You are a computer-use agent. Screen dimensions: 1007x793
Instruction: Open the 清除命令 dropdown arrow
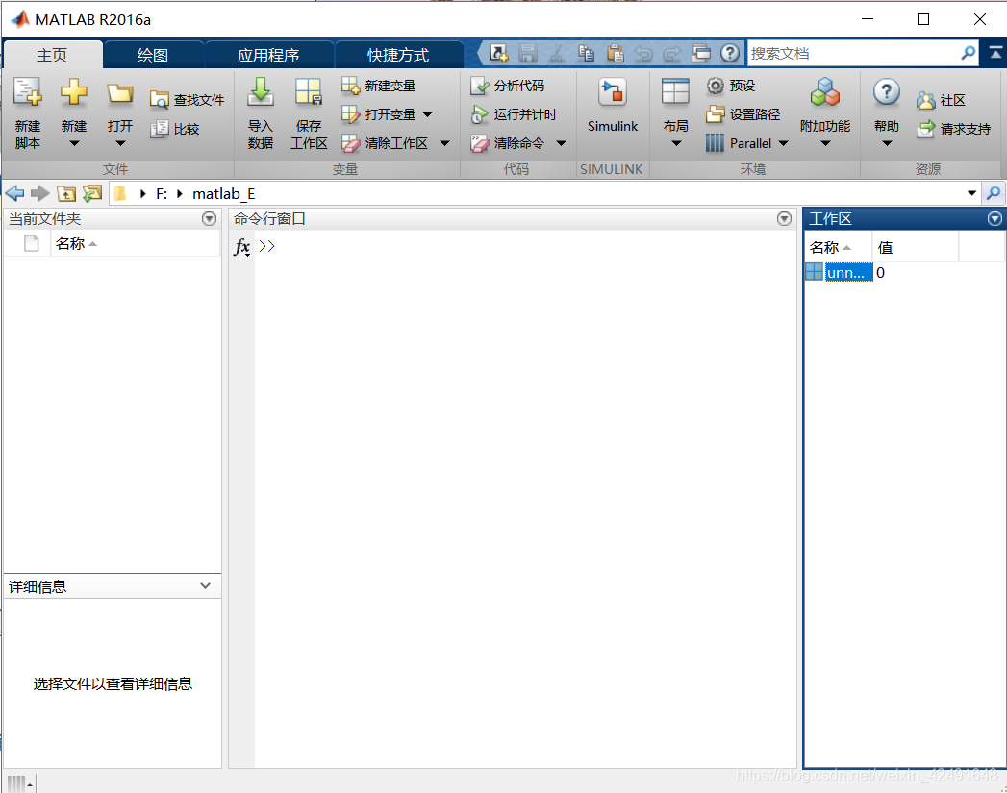[x=561, y=143]
